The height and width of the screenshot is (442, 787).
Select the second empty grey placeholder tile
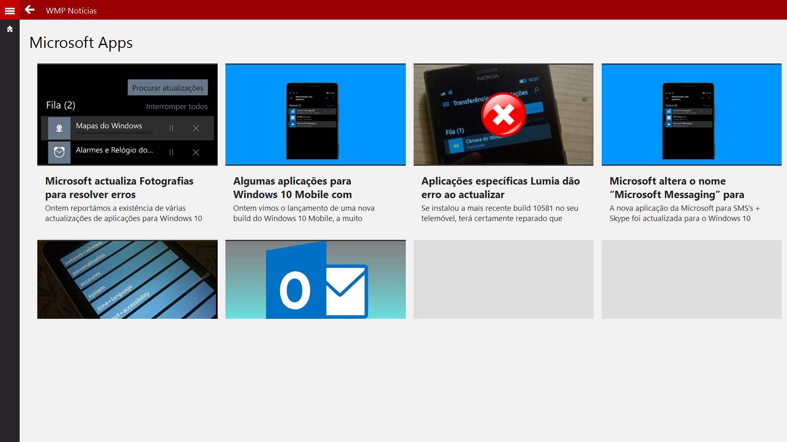[x=691, y=279]
